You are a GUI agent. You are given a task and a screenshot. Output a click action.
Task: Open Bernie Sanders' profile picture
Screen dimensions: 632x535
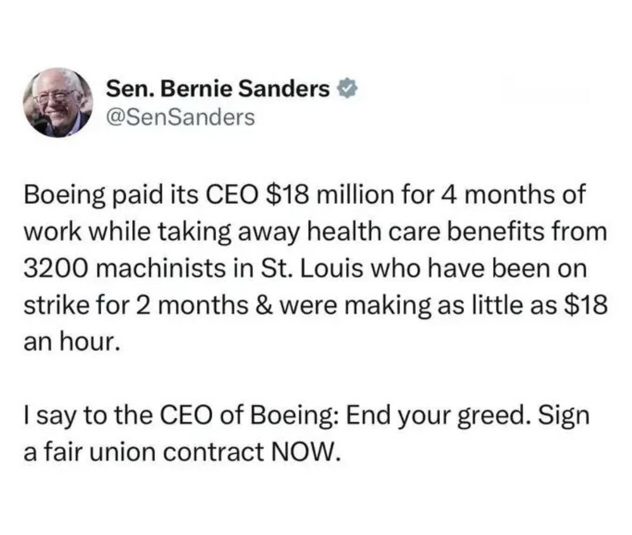58,102
